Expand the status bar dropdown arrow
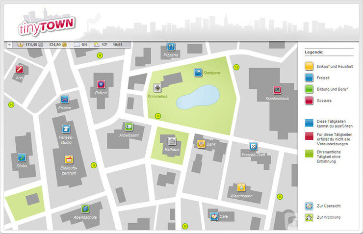The height and width of the screenshot is (234, 363). (9, 45)
